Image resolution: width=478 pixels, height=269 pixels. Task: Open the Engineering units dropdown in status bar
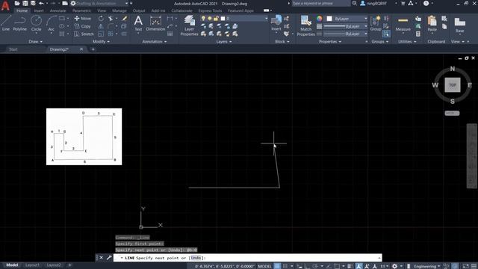[x=427, y=266]
